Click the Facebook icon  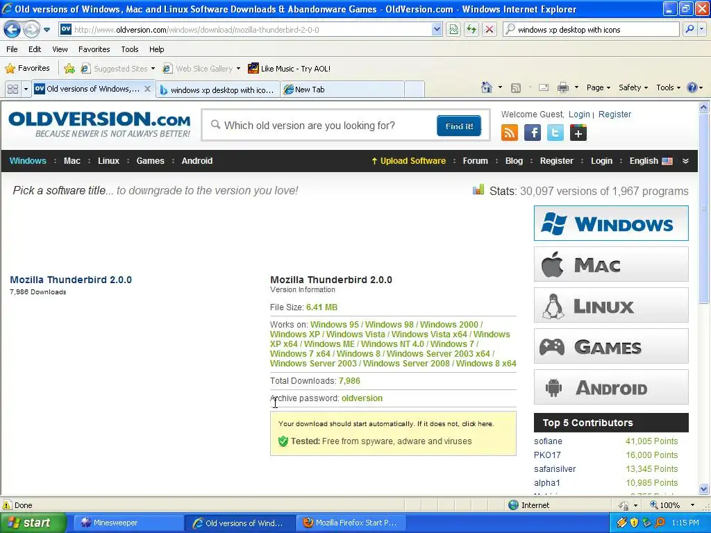tap(533, 133)
